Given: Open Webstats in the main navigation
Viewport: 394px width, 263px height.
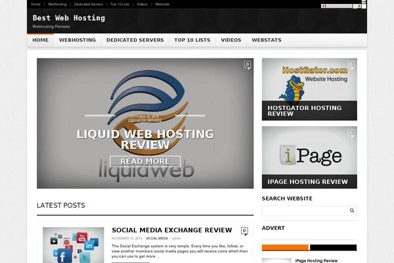Looking at the screenshot, I should (267, 40).
